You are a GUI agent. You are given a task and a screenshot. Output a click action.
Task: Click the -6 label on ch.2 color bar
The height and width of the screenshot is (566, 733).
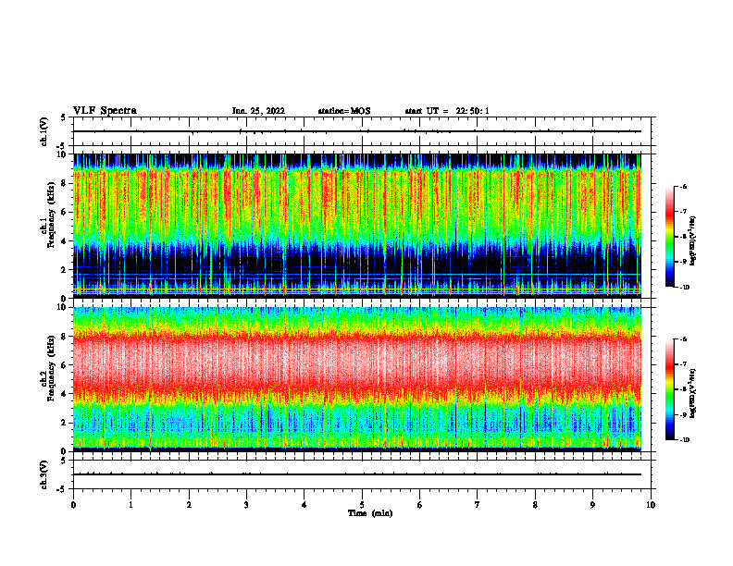coord(683,339)
